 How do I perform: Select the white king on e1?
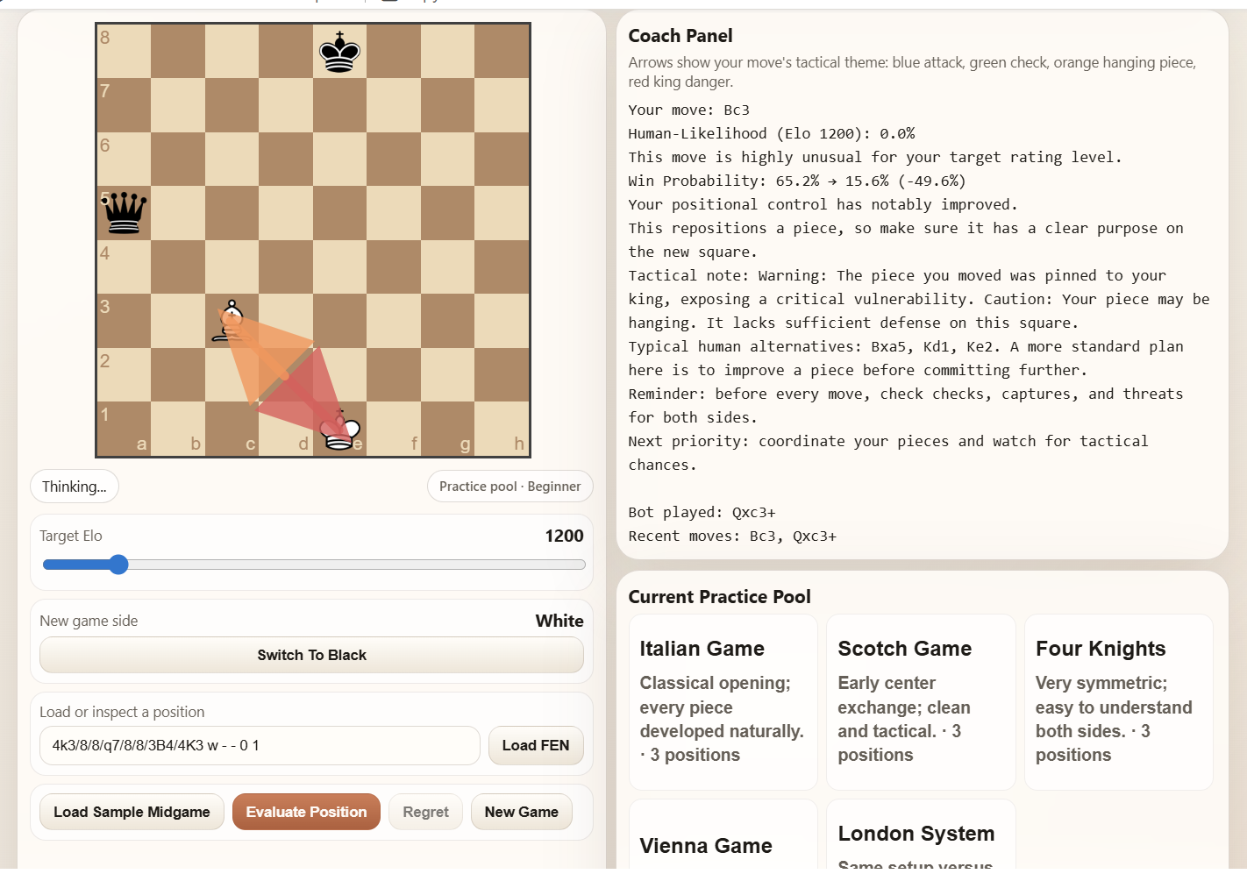[x=340, y=429]
